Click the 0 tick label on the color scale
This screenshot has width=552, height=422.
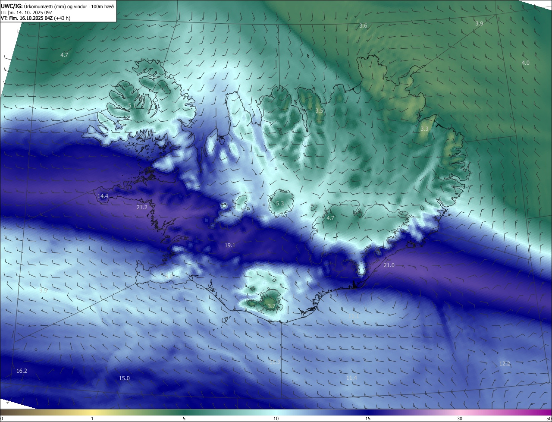coord(2,419)
